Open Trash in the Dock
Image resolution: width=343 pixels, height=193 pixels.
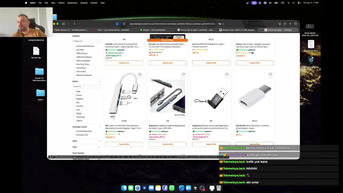pyautogui.click(x=219, y=188)
